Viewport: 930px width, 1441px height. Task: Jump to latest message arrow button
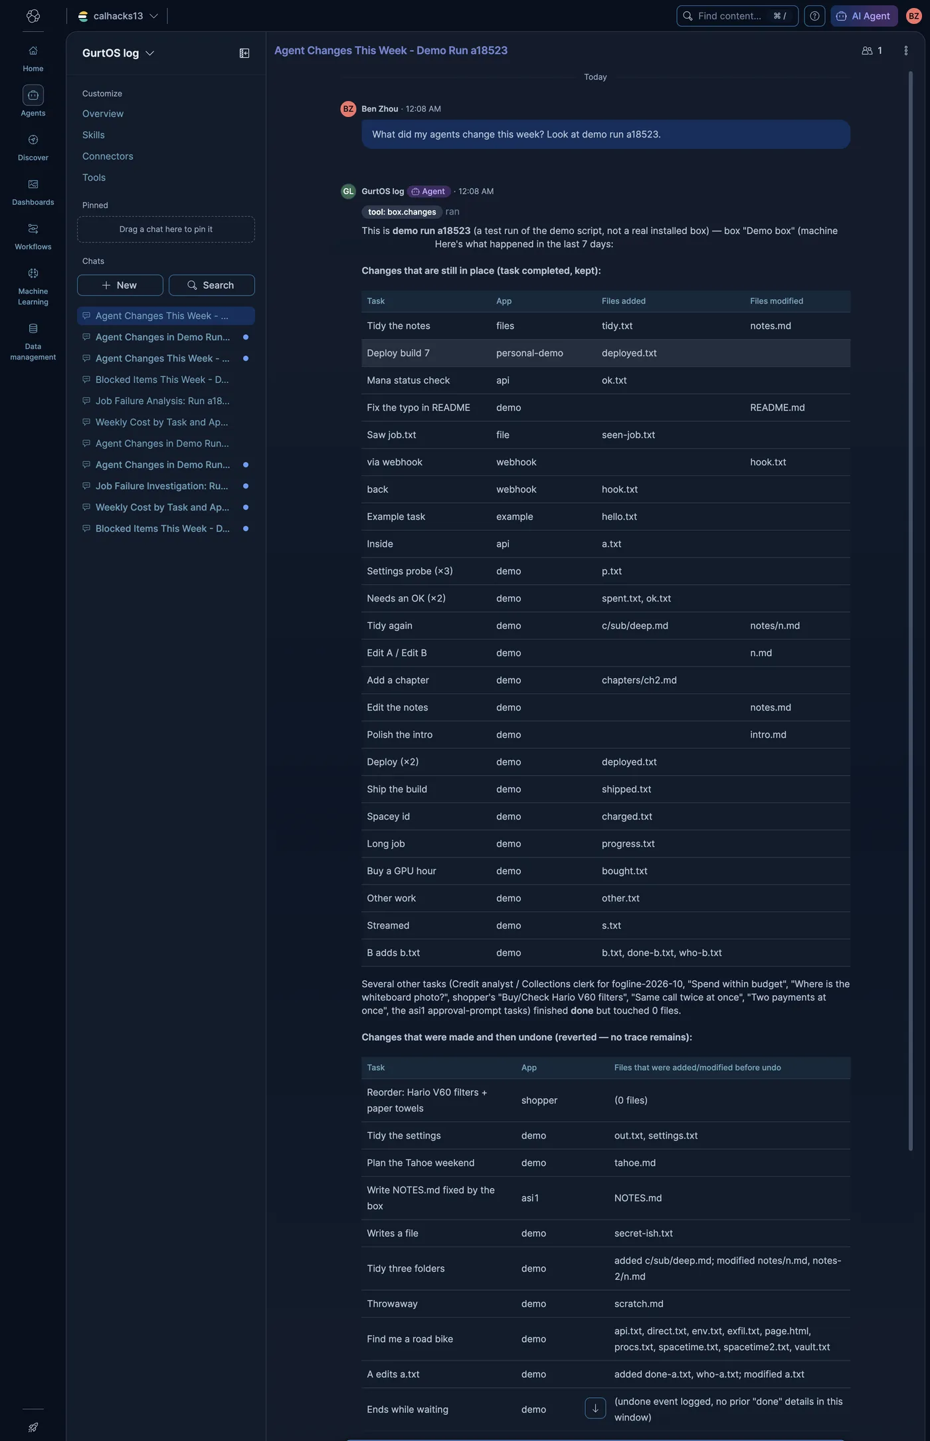pos(595,1408)
